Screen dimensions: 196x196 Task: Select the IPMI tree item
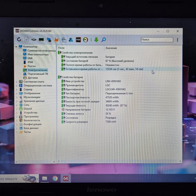click(28, 62)
